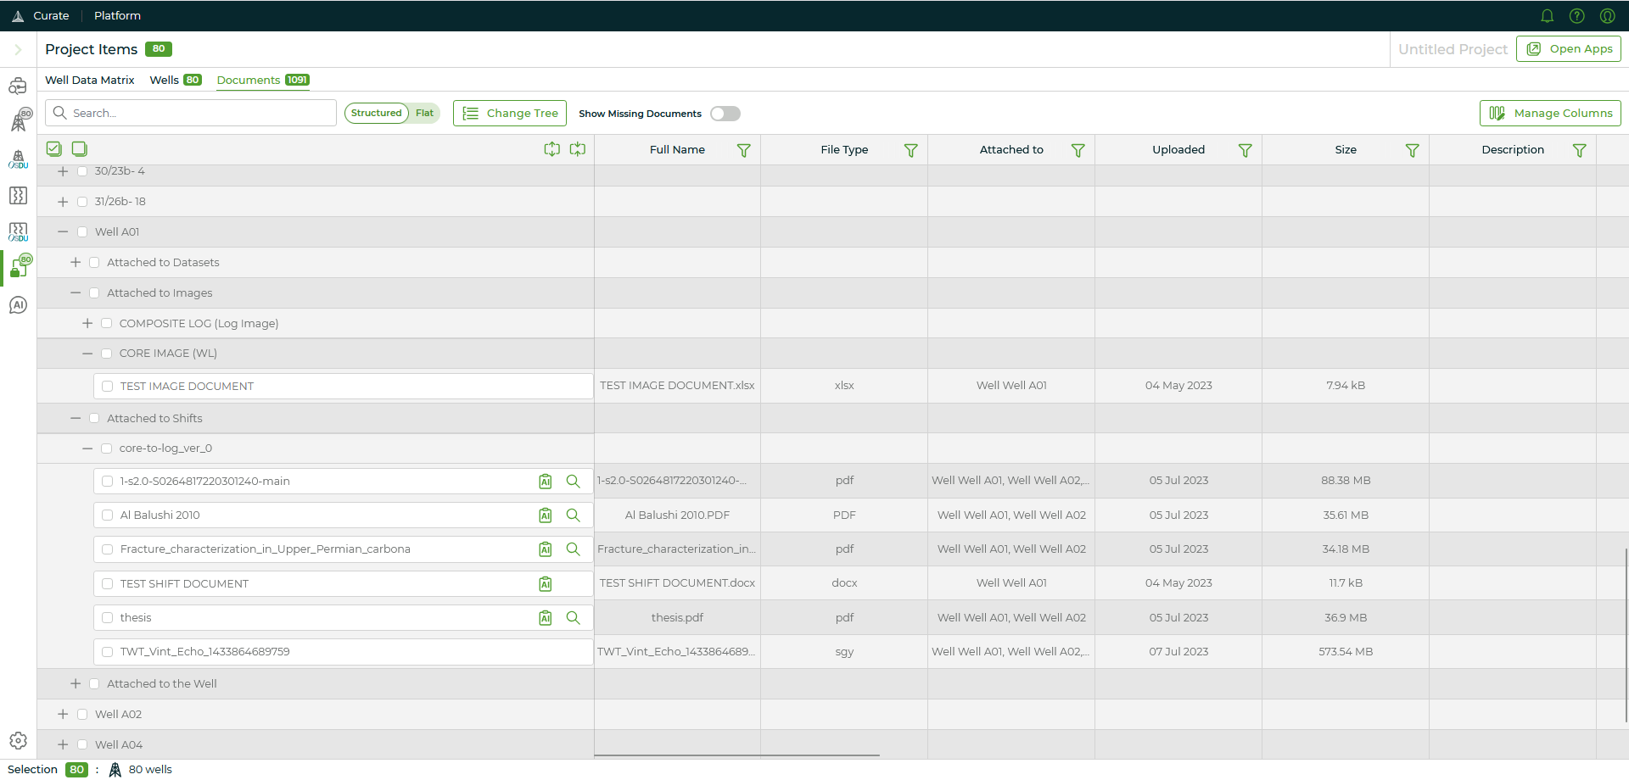Click the Open Apps button
This screenshot has width=1629, height=780.
(1569, 49)
